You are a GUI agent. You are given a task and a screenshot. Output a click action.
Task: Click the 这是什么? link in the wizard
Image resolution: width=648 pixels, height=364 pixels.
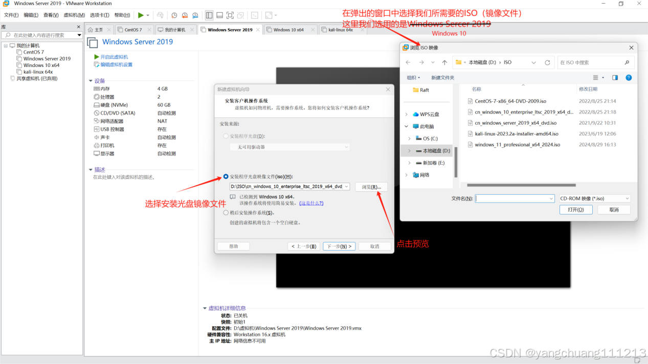(x=311, y=203)
